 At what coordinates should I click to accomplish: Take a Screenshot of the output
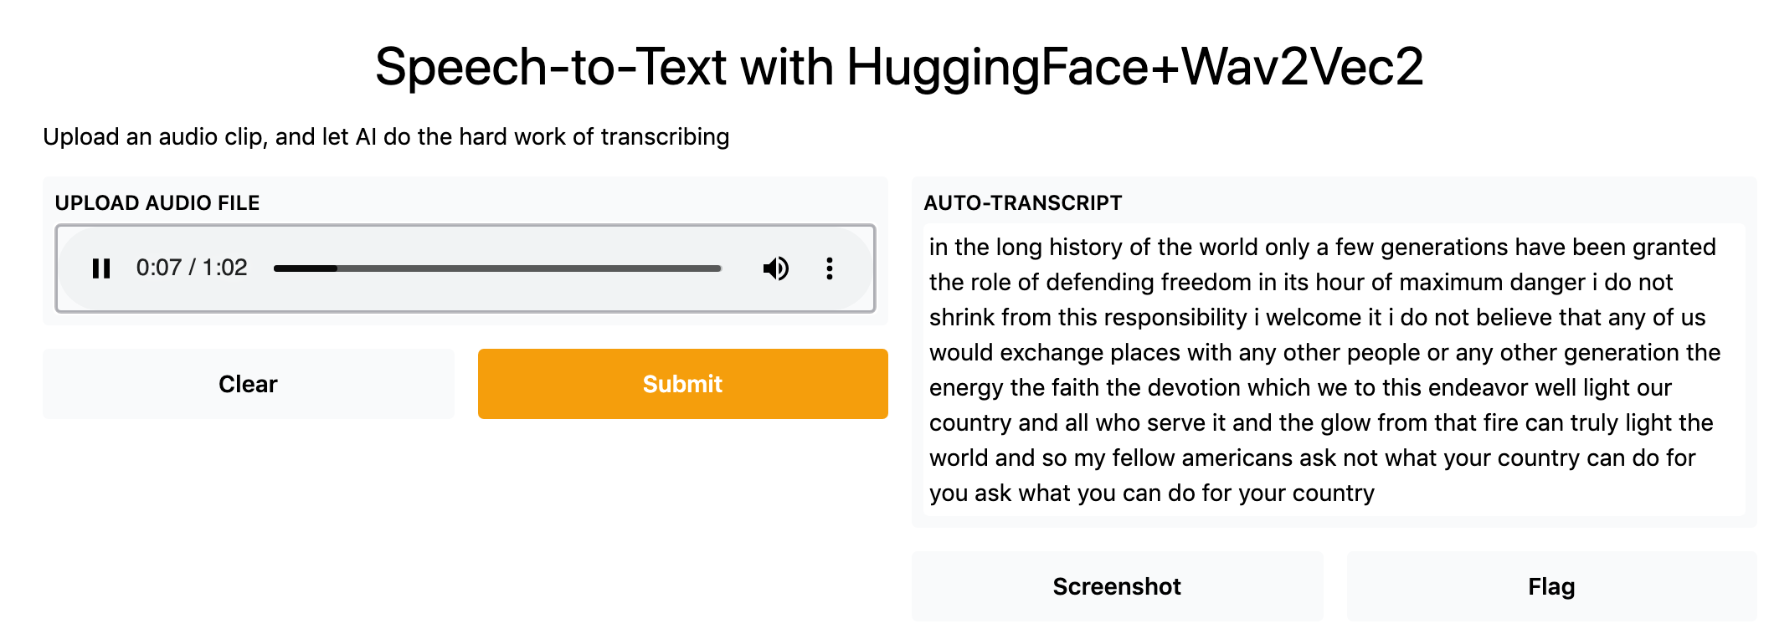pyautogui.click(x=1117, y=586)
